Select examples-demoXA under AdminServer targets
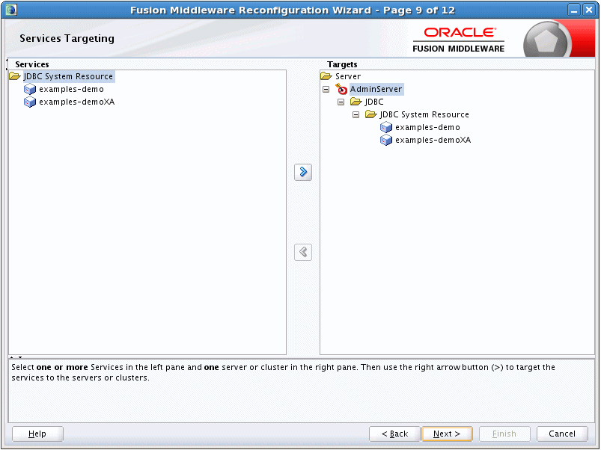The image size is (601, 450). pos(433,140)
